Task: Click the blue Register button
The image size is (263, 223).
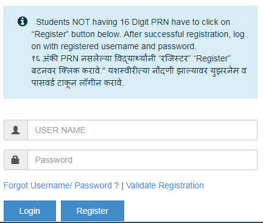Action: (93, 211)
